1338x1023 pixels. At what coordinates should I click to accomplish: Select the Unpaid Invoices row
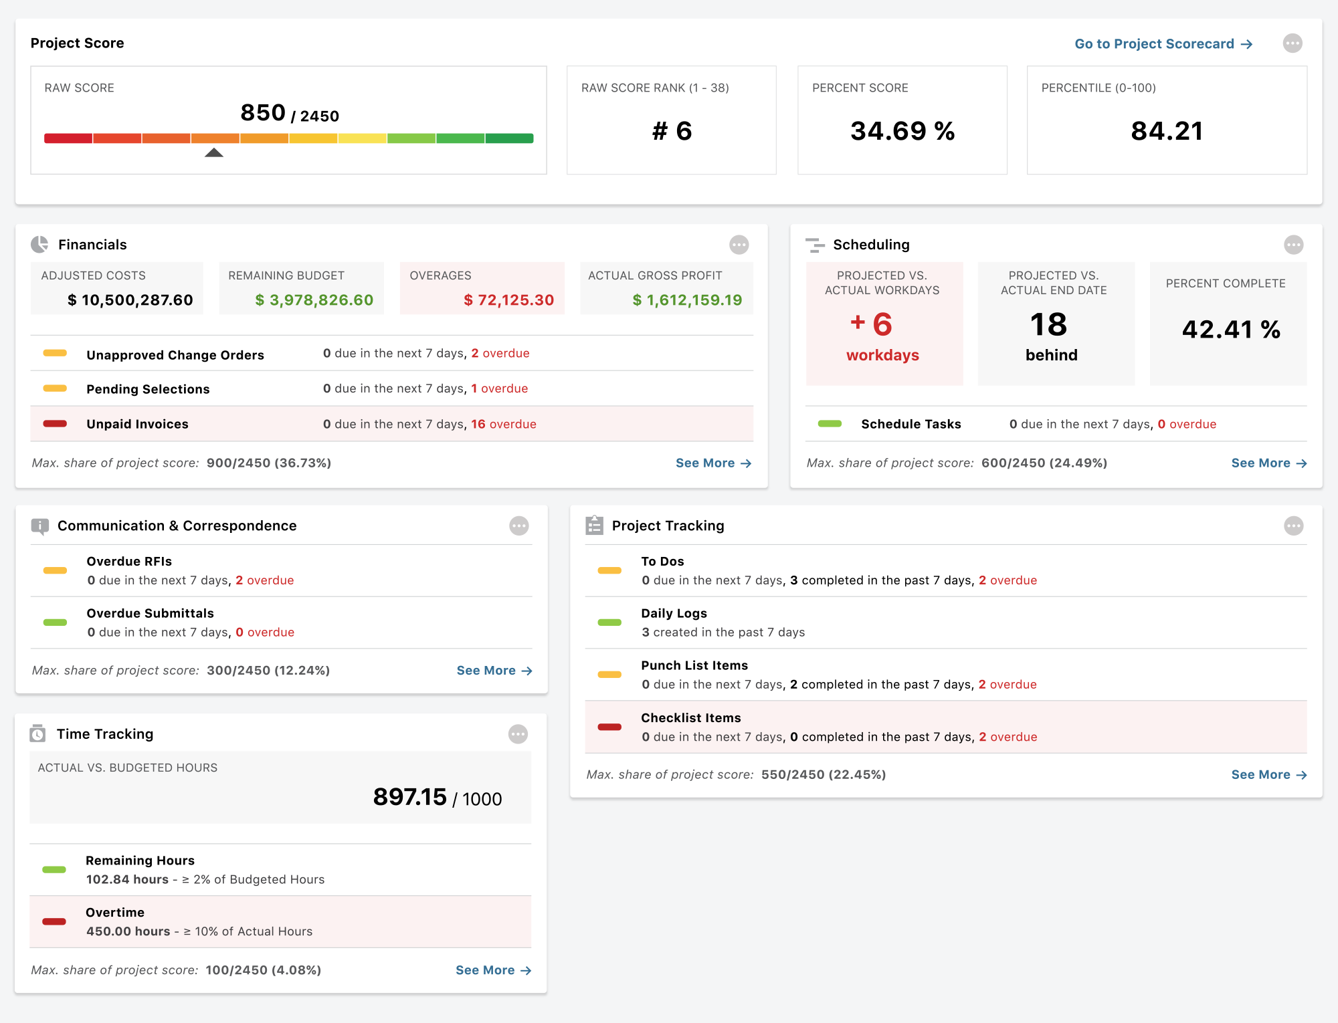tap(391, 424)
